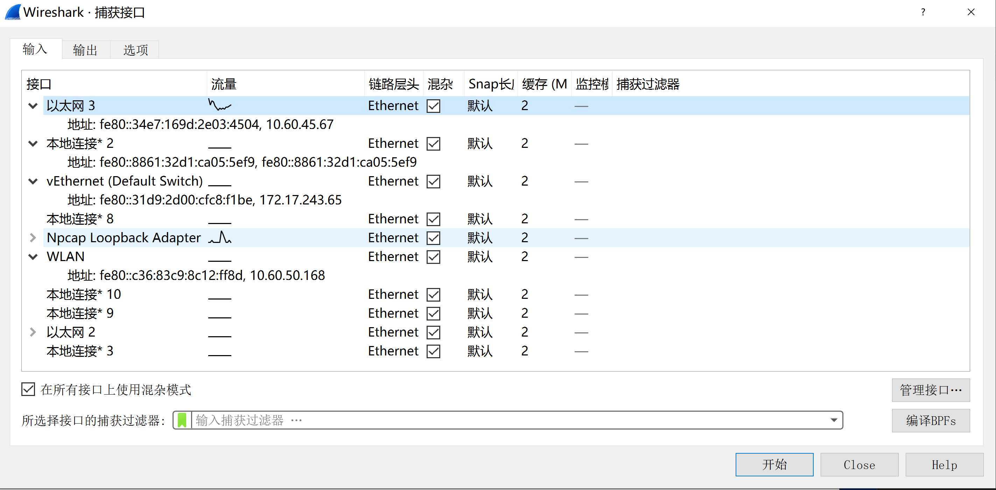This screenshot has height=490, width=996.
Task: Click the Help button
Action: 944,464
